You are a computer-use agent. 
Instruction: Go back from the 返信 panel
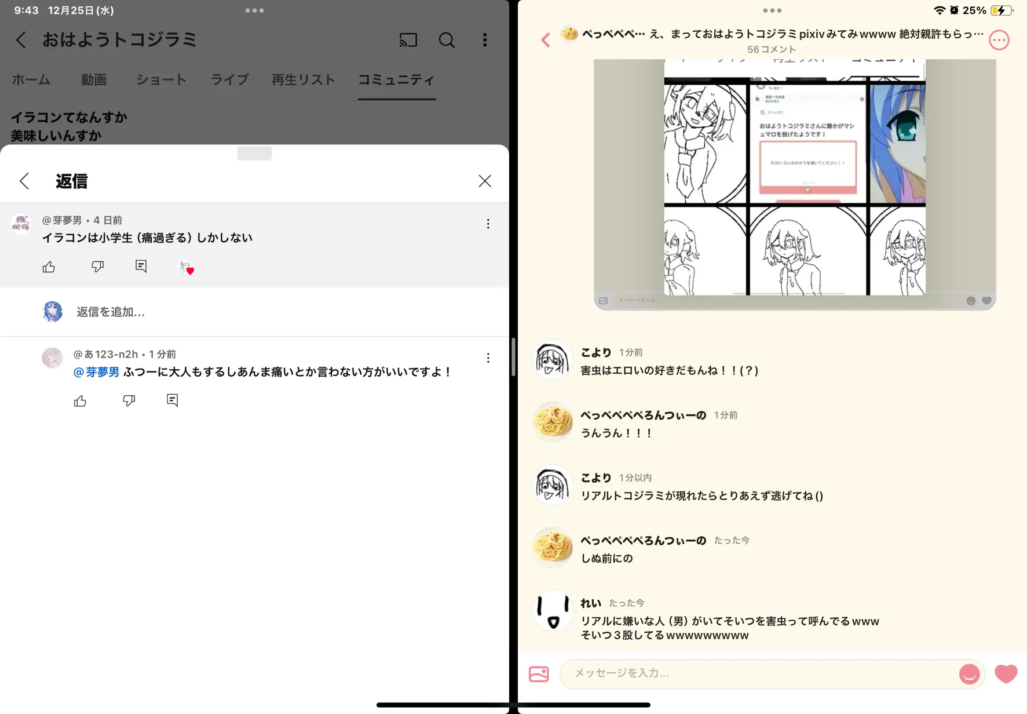tap(24, 181)
